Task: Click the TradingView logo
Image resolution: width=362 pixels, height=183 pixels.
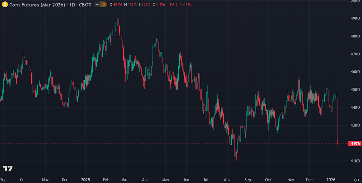Action: pos(8,168)
